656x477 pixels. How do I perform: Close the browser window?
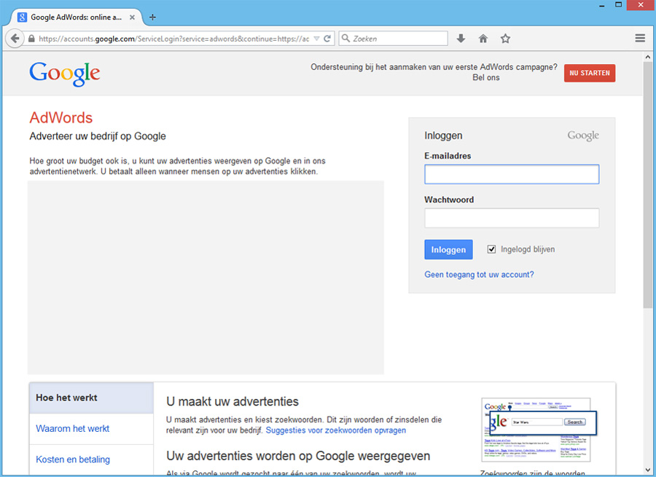pyautogui.click(x=641, y=5)
